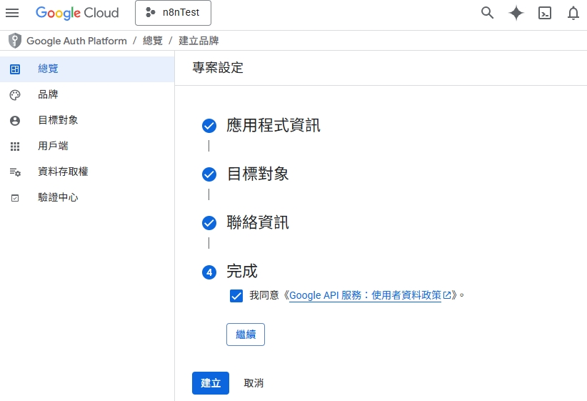The image size is (587, 401).
Task: Click the 完成 step heading
Action: 242,272
